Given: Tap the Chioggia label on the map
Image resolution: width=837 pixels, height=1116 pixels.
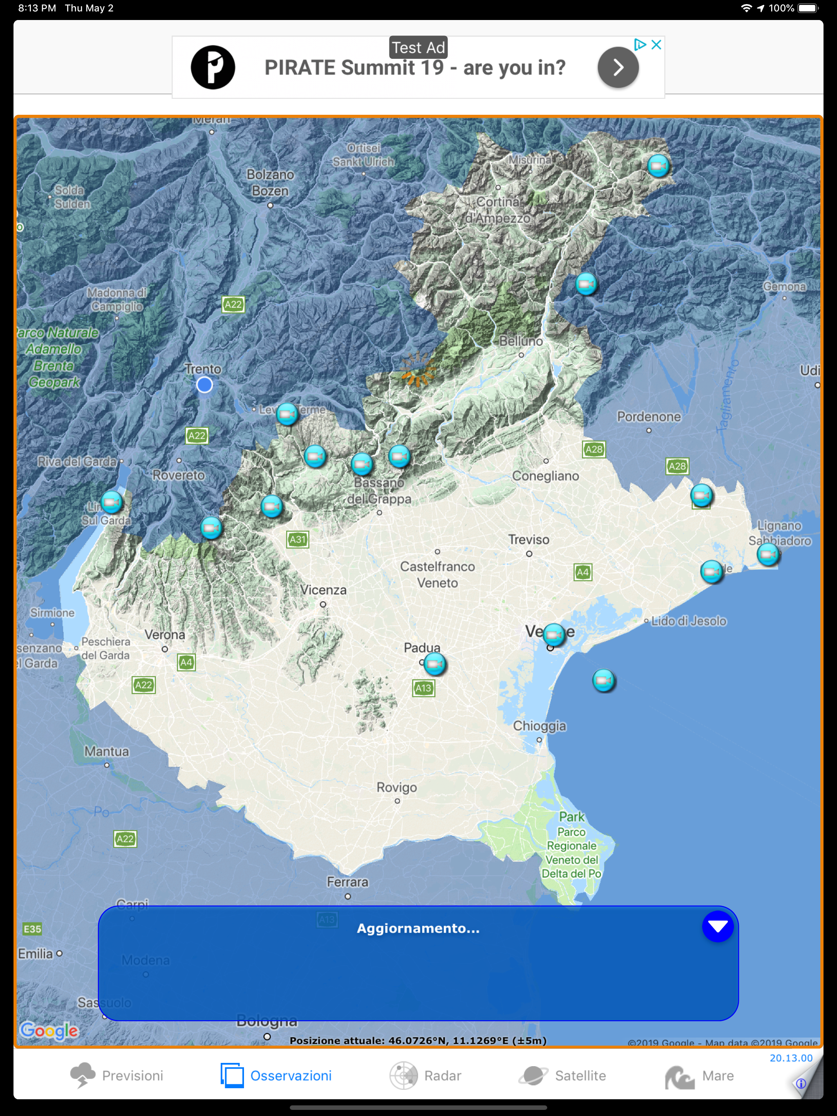Looking at the screenshot, I should coord(539,726).
